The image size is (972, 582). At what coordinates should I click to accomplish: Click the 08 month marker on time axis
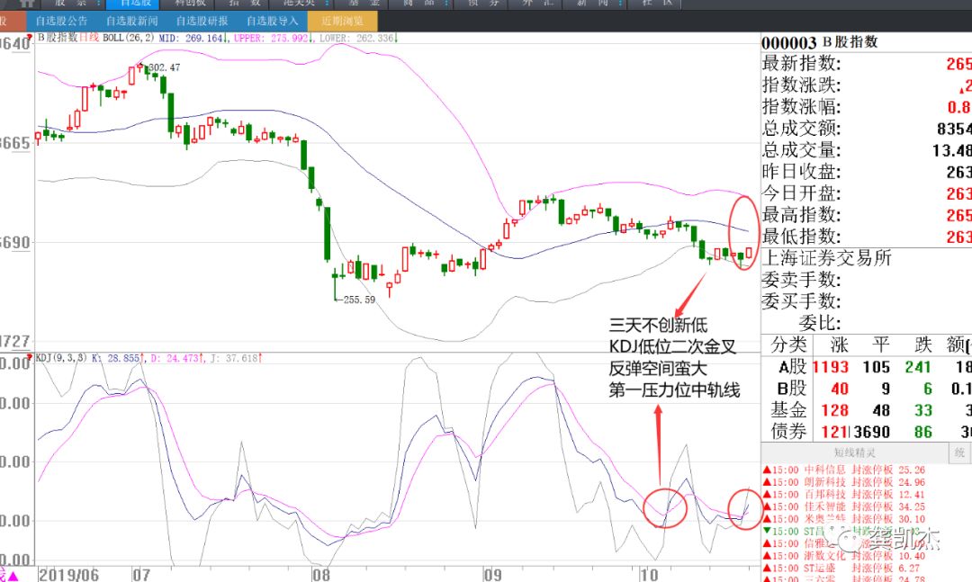[x=321, y=575]
